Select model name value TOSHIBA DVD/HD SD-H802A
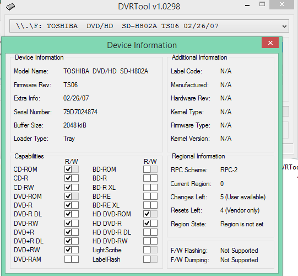 coord(106,71)
